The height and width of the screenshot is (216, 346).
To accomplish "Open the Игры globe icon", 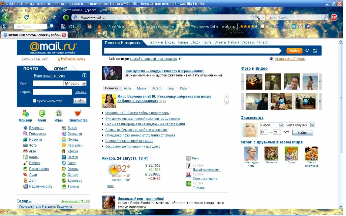I will (x=58, y=113).
